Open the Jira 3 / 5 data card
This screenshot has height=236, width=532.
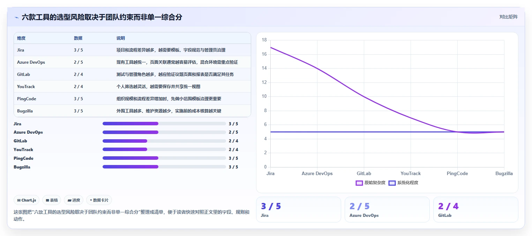298,210
